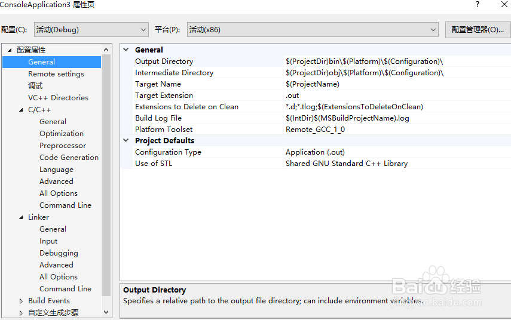
Task: Select the 调试 tree item
Action: tap(35, 86)
